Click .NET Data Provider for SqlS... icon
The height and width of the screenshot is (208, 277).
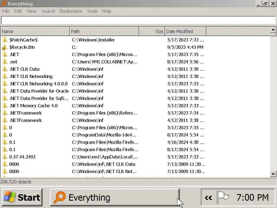coord(5,98)
